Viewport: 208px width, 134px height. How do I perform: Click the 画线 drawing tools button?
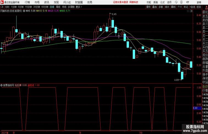click(173, 7)
